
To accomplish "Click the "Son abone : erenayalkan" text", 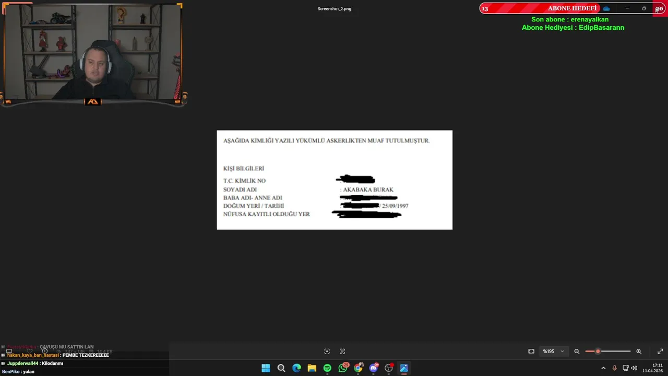I will (570, 19).
